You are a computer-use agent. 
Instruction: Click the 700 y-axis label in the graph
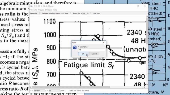tap(51, 75)
